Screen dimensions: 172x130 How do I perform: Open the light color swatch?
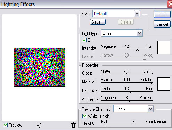click(x=164, y=47)
